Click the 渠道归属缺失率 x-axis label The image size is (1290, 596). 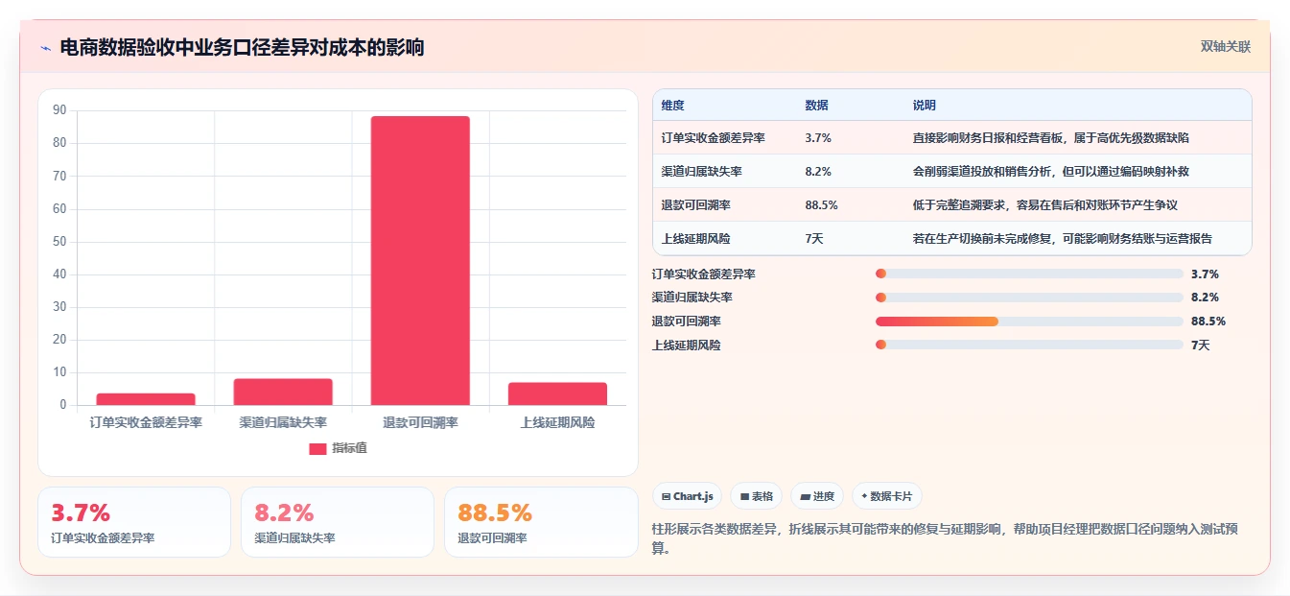pos(283,422)
